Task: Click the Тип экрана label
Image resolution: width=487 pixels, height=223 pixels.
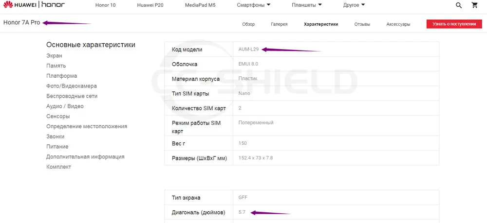Action: click(186, 198)
